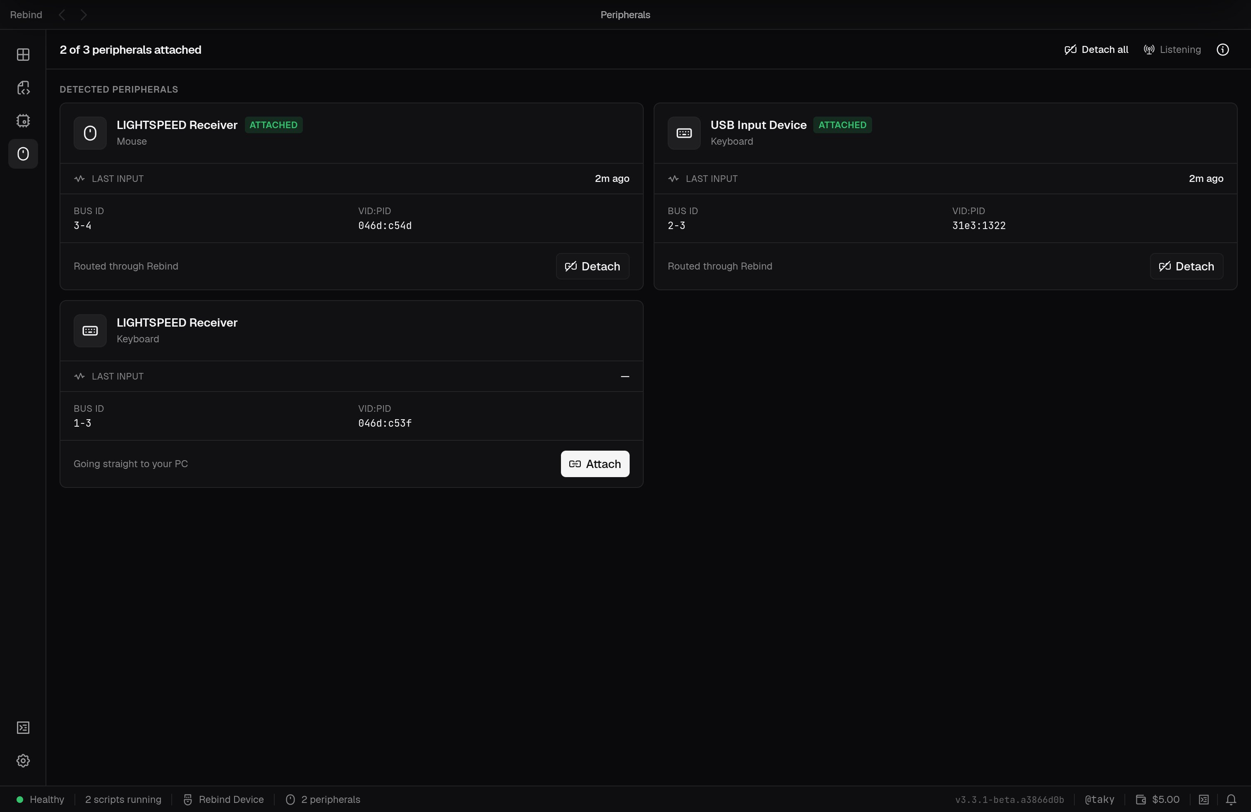The image size is (1251, 812).
Task: Open the notifications bell icon
Action: click(x=1231, y=800)
